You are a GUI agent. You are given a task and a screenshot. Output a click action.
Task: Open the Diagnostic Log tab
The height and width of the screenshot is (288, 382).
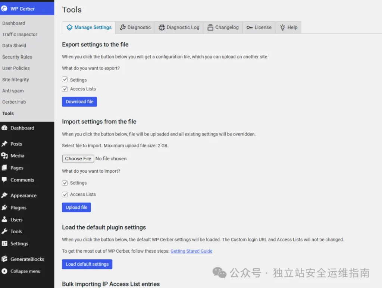(179, 28)
